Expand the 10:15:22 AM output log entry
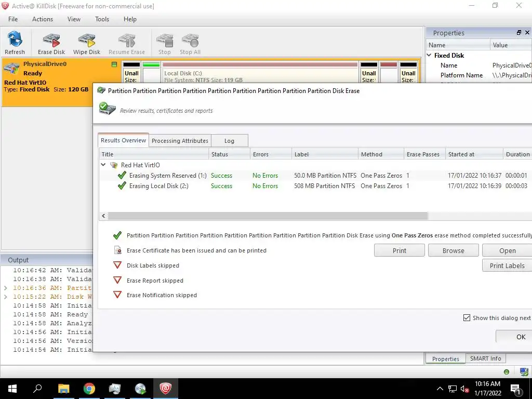532x399 pixels. click(5, 297)
